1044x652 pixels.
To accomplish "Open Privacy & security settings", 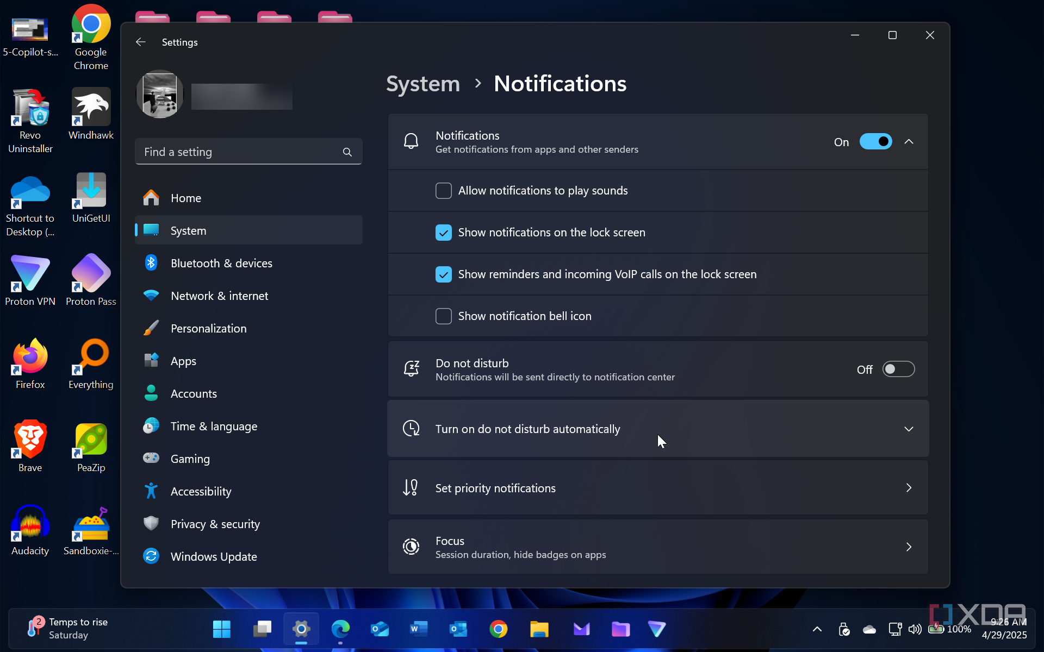I will click(248, 524).
